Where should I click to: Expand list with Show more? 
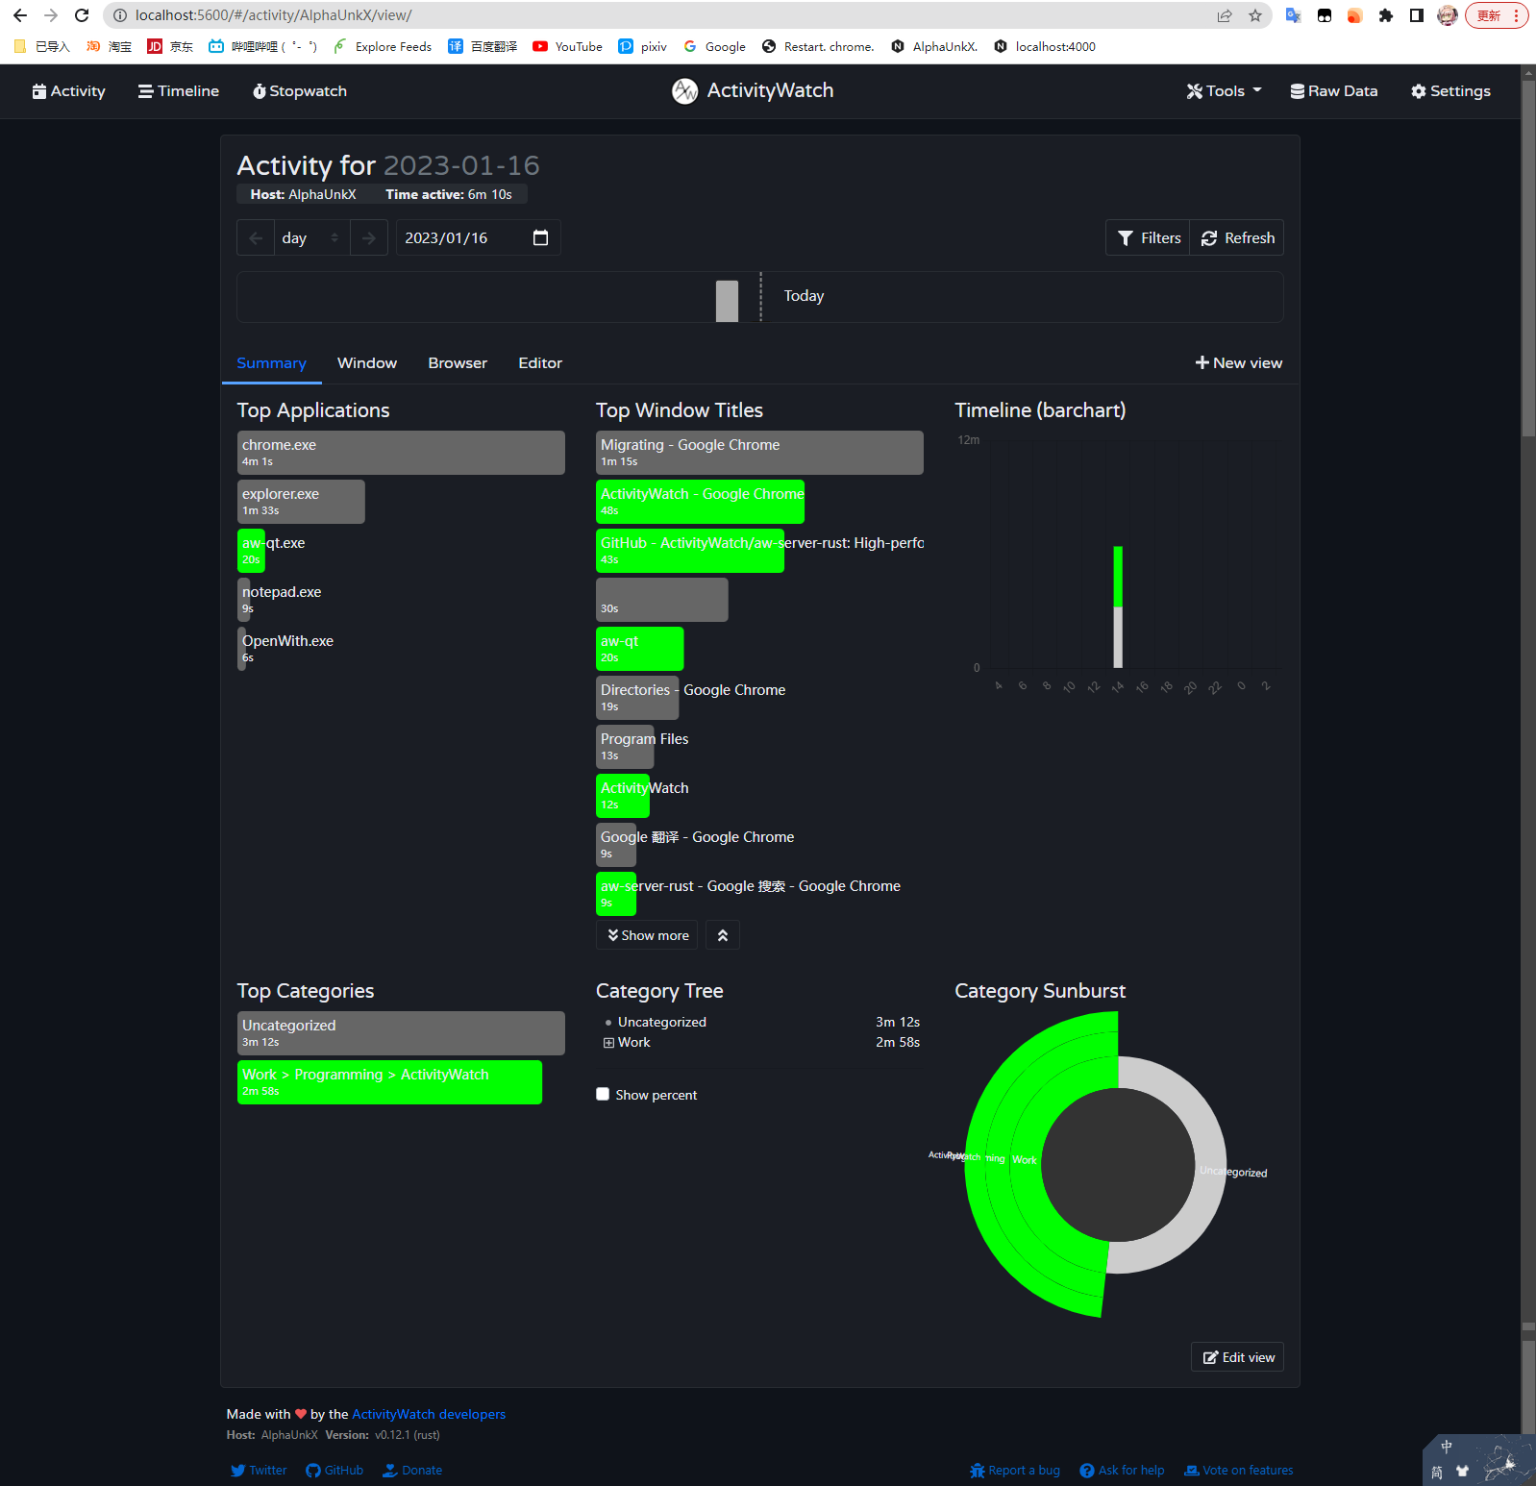[648, 935]
